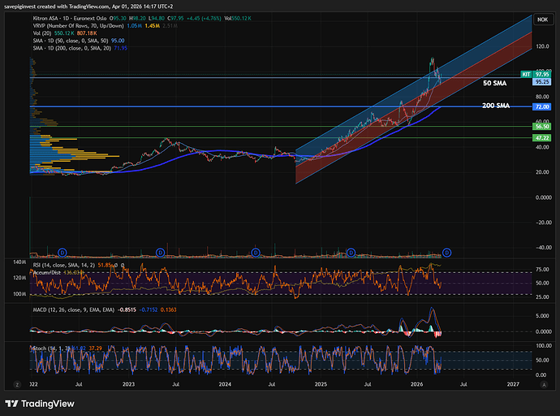Click the TradingView logo
The image size is (560, 416).
tap(37, 404)
